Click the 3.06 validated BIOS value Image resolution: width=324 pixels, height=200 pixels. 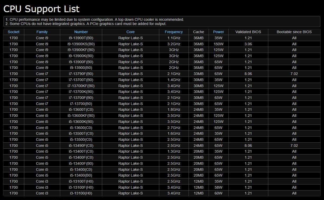click(248, 44)
